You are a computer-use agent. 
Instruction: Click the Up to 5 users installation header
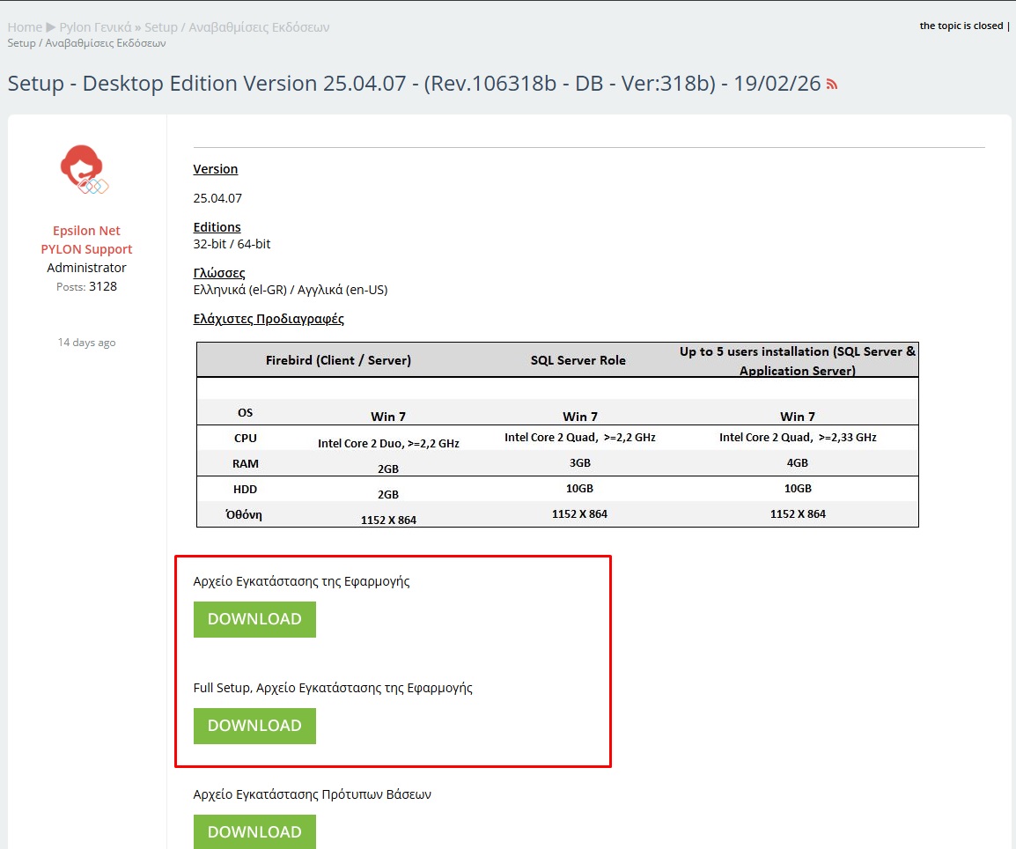797,361
